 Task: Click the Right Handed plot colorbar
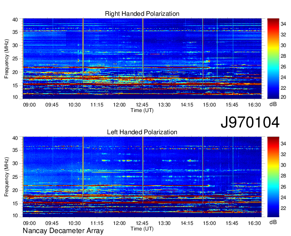pyautogui.click(x=273, y=59)
